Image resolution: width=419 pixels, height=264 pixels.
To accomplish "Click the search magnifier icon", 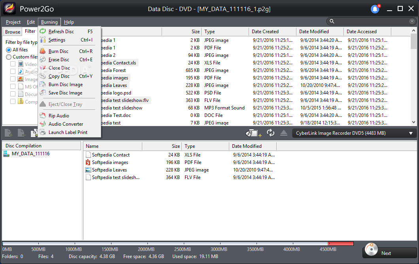I will point(332,21).
